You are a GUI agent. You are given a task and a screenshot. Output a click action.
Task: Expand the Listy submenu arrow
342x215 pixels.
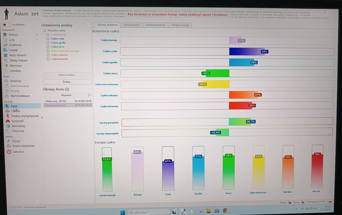37,40
